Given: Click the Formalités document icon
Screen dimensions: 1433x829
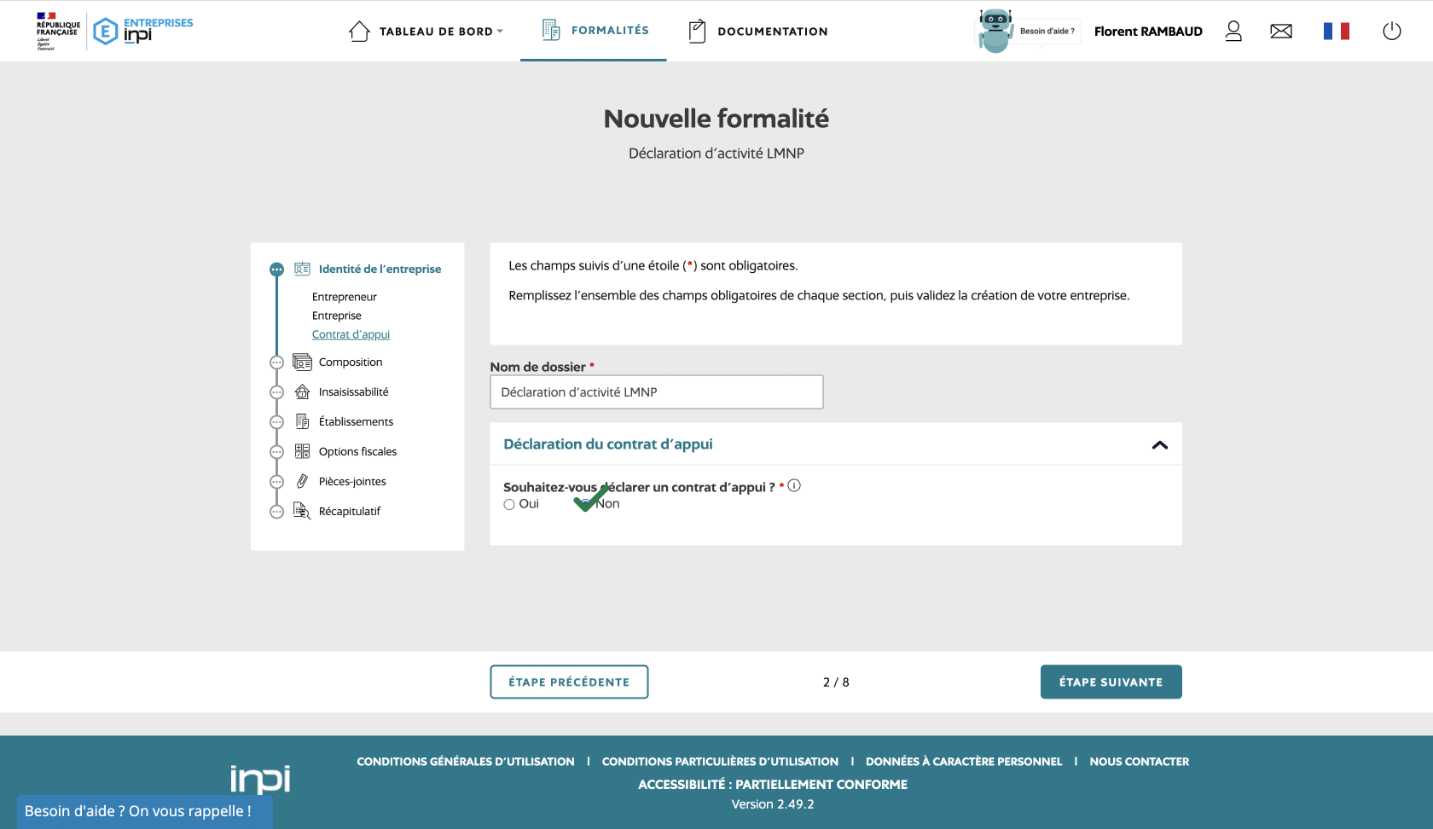Looking at the screenshot, I should pos(551,30).
